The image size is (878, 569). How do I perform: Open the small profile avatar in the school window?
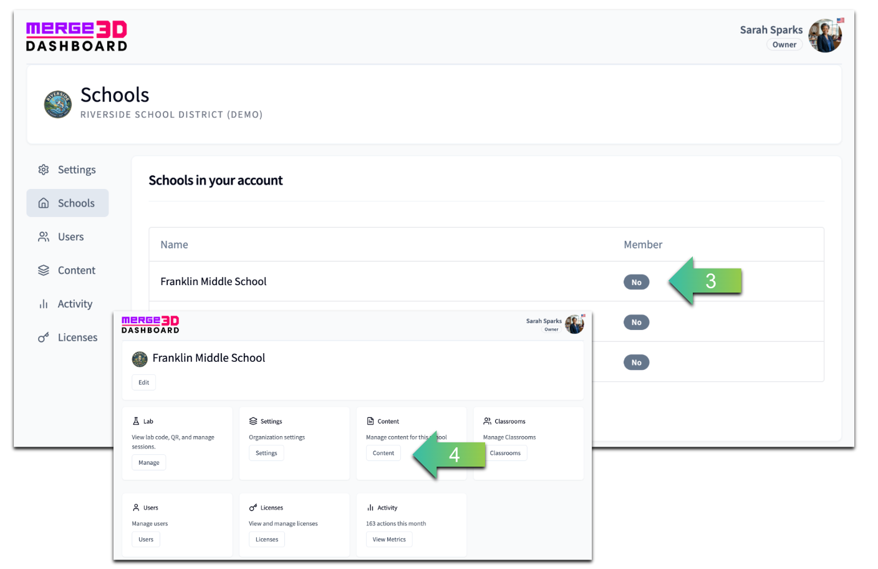click(x=574, y=324)
